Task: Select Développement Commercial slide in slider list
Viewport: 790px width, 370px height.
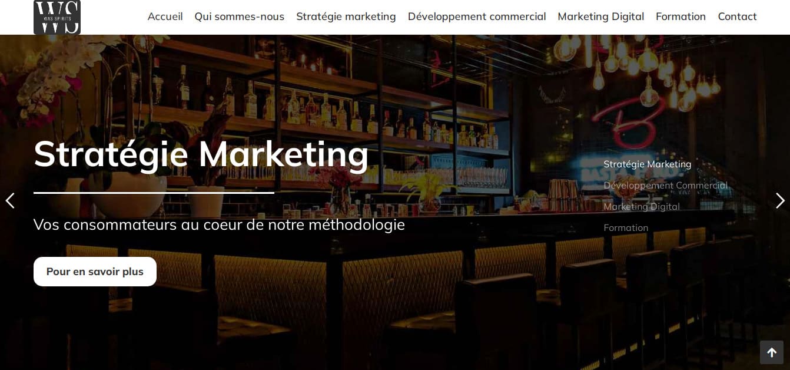Action: [x=666, y=186]
